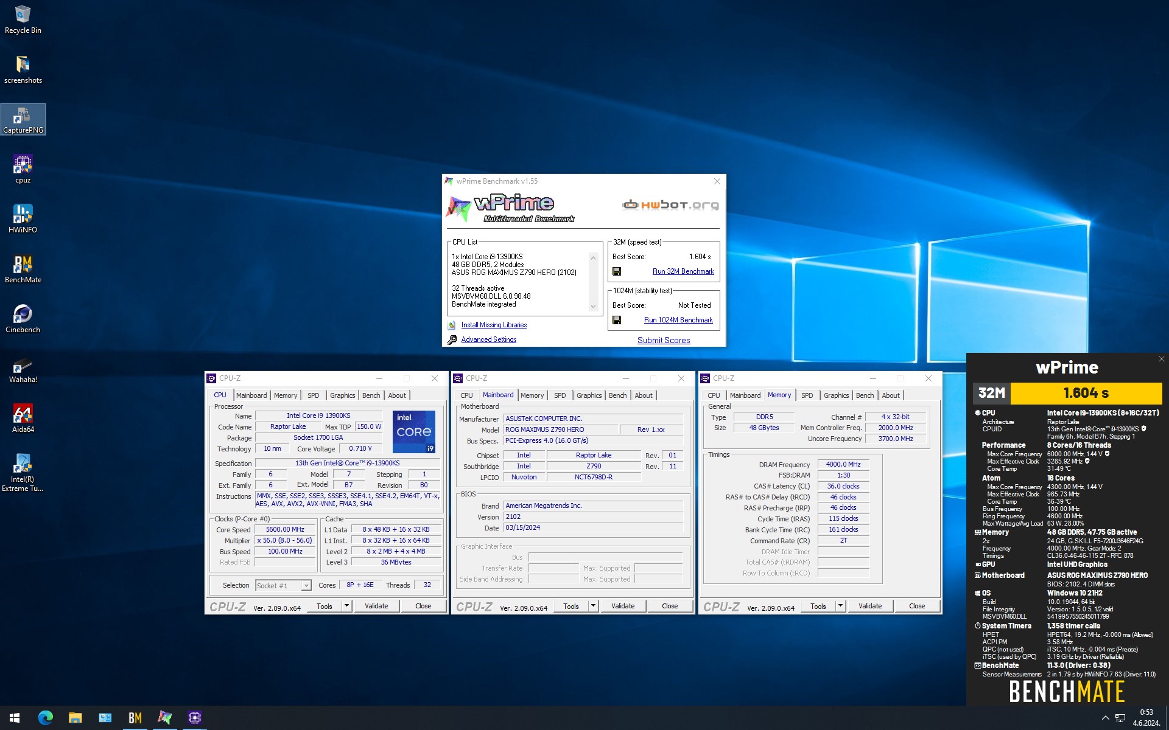Launch Microsoft Edge from taskbar
This screenshot has height=730, width=1169.
(45, 718)
